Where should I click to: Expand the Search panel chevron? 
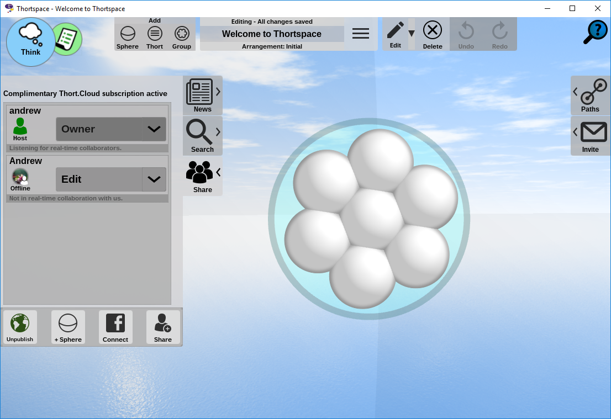point(218,132)
